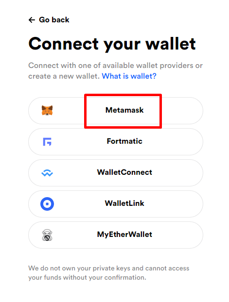Pick the WalletLink provider label
This screenshot has height=302, width=229.
(x=124, y=203)
